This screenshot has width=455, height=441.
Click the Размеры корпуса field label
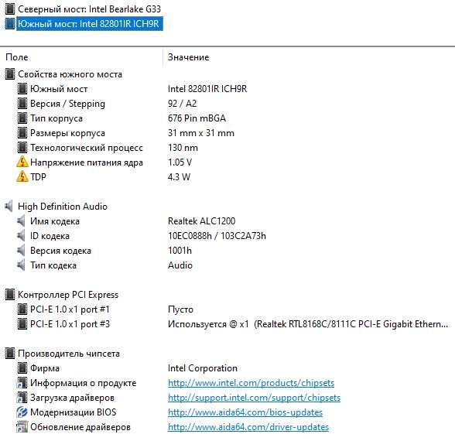tap(67, 133)
